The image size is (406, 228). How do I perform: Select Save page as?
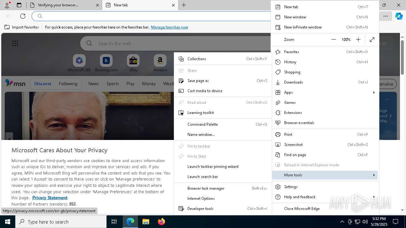click(x=223, y=81)
